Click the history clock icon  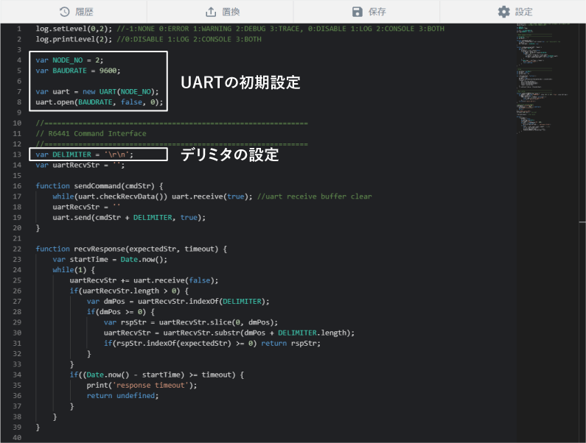[65, 12]
